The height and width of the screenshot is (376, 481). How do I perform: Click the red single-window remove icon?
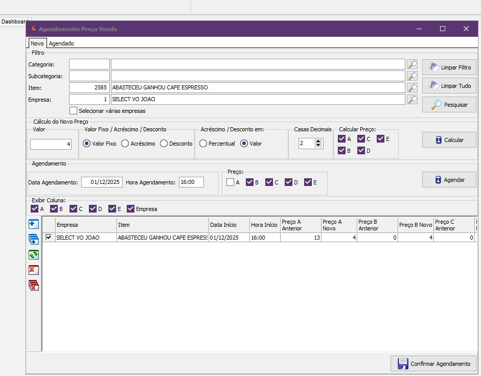(34, 270)
